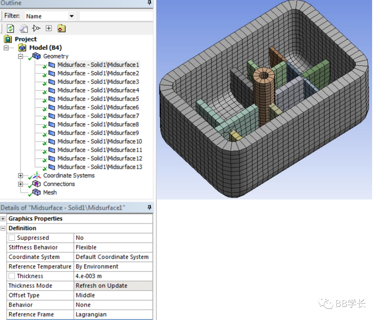Click the refresh icon in Outline toolbar

(10, 28)
